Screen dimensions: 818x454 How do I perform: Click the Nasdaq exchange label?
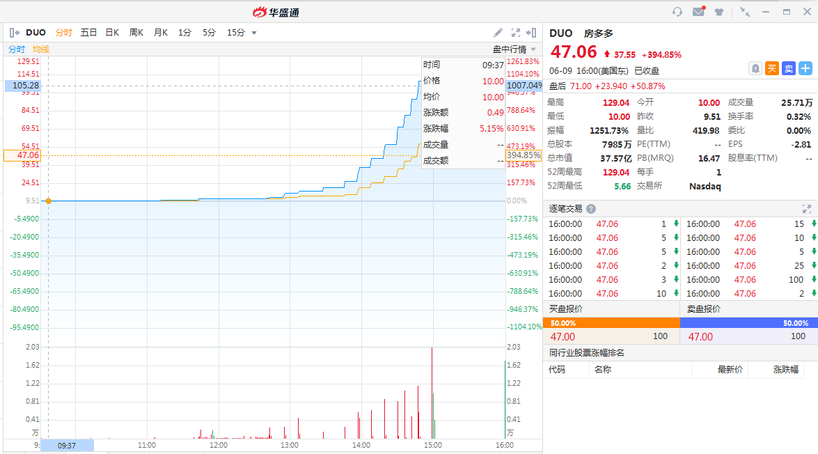pos(705,187)
